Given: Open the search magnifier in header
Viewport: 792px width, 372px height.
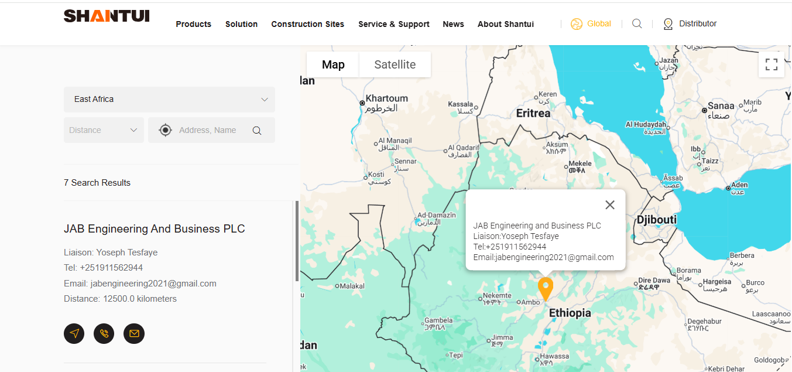Looking at the screenshot, I should [x=637, y=24].
